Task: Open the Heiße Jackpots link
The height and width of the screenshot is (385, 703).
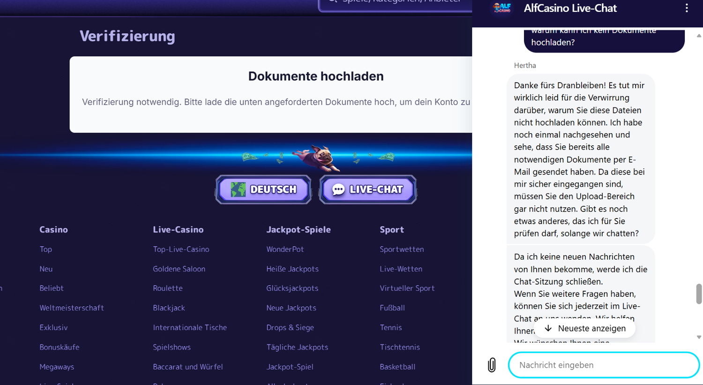Action: coord(292,269)
